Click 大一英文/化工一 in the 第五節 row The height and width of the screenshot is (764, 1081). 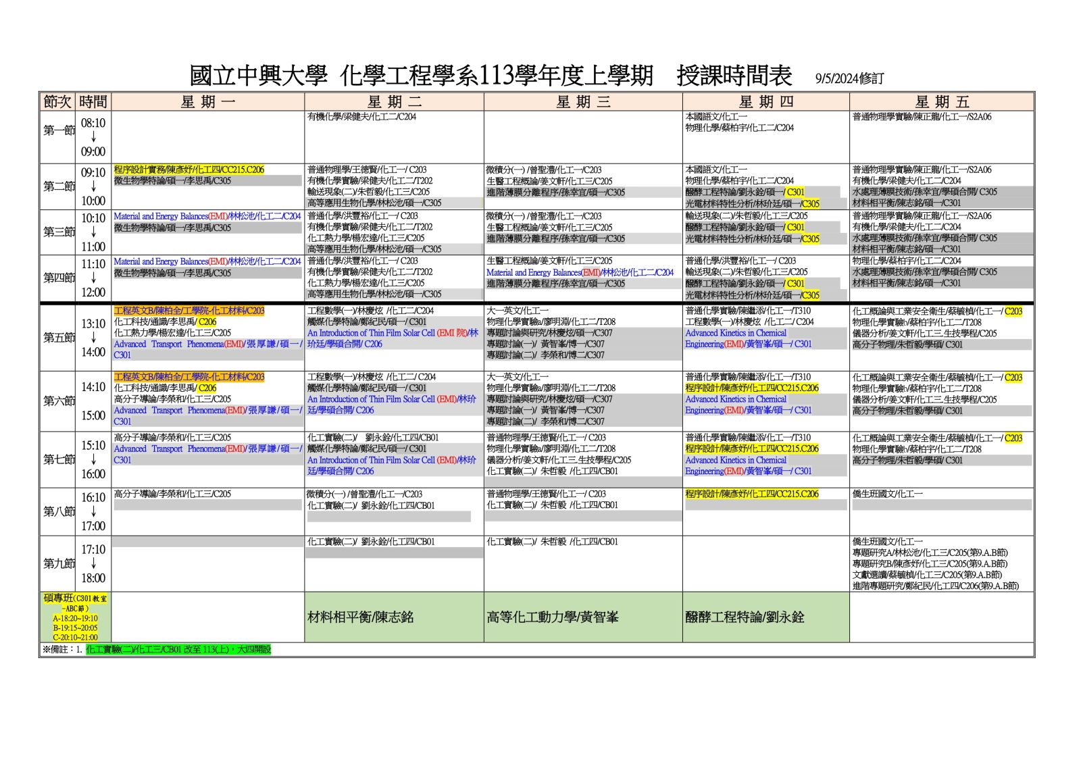pos(518,311)
